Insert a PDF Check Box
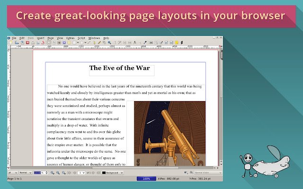The height and width of the screenshot is (189, 303). click(161, 43)
